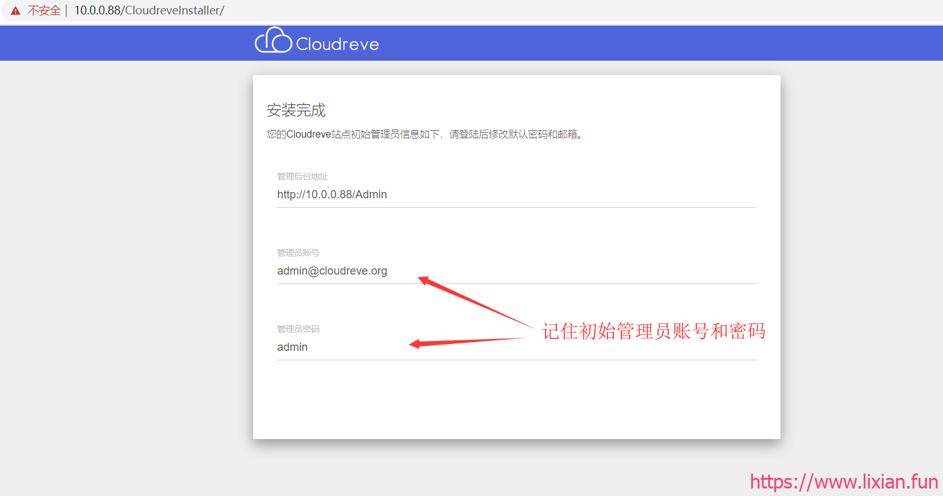Click the not-secure warning triangle icon
This screenshot has height=496, width=943.
click(x=16, y=11)
